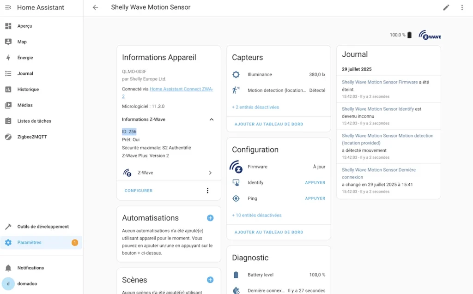Click the Micrologiciel : 11.3.0 text
Screen dimensions: 473x294
[143, 106]
